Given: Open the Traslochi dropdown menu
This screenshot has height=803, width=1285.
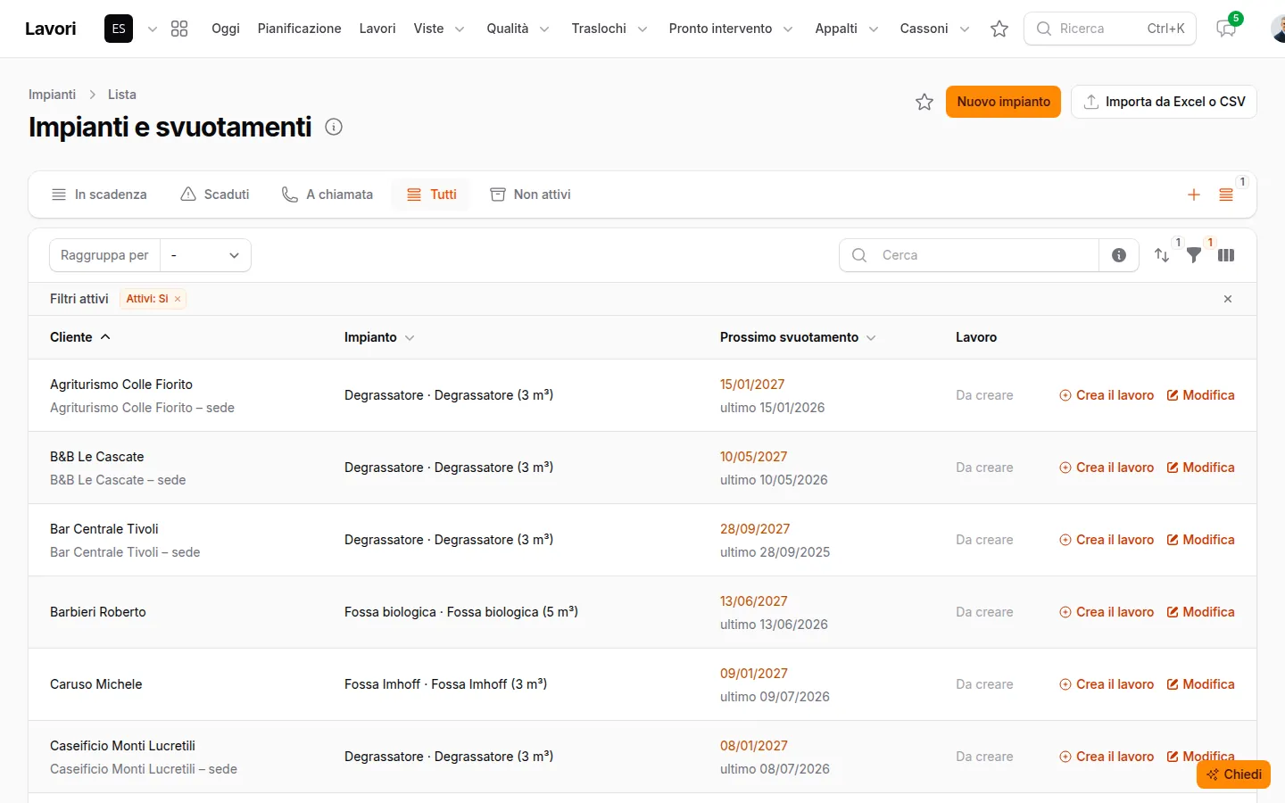Looking at the screenshot, I should pos(609,29).
